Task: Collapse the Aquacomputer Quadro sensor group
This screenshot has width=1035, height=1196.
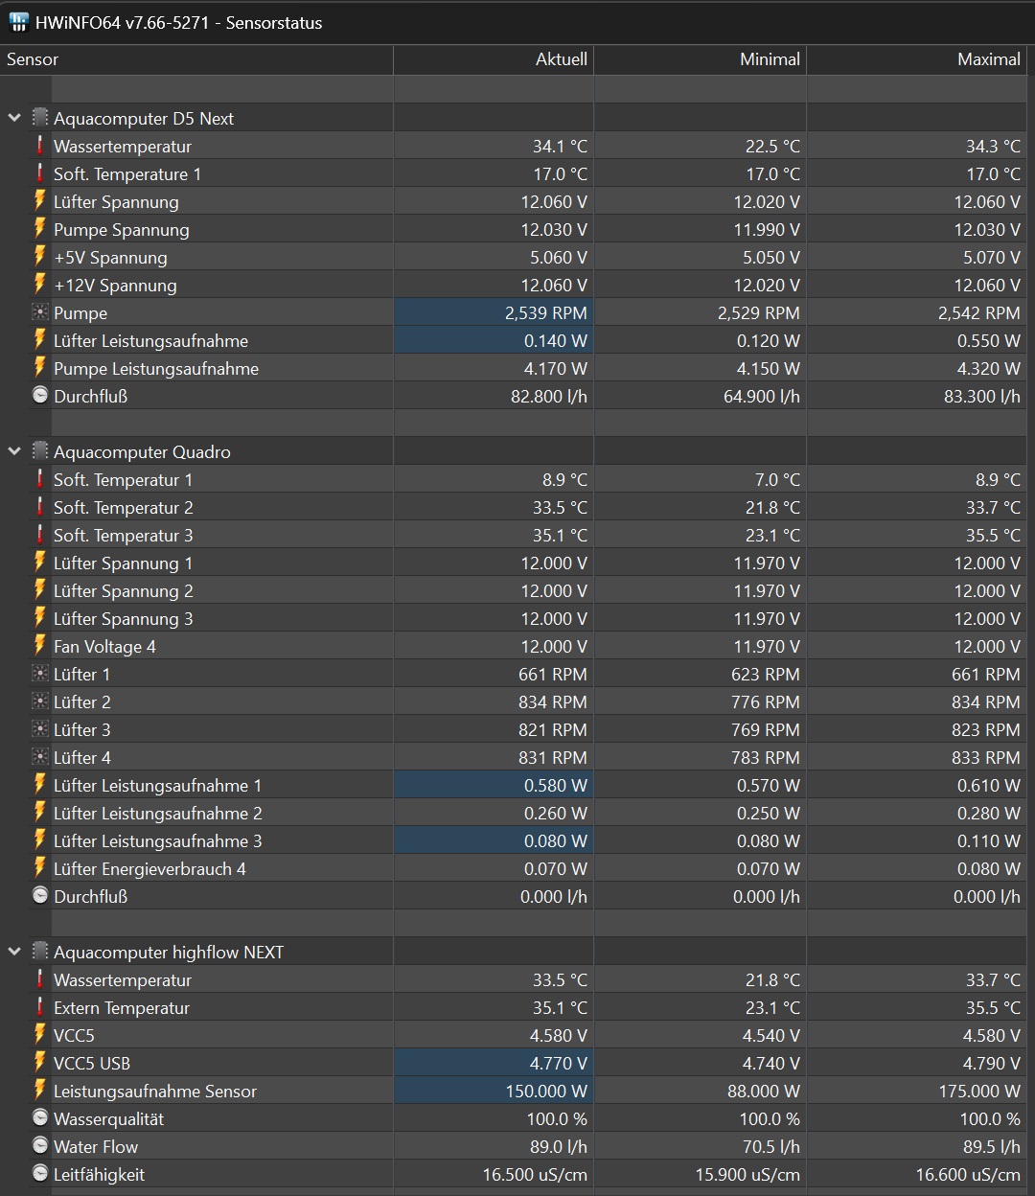Action: (x=14, y=452)
